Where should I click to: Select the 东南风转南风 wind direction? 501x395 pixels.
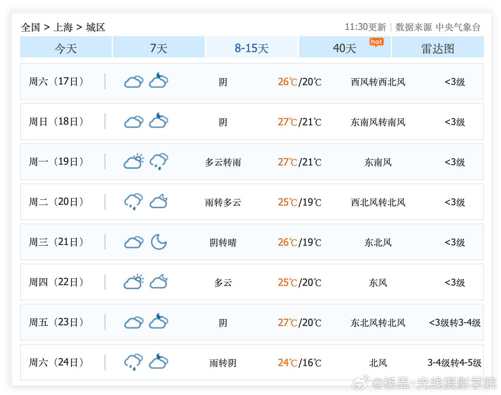pyautogui.click(x=378, y=122)
